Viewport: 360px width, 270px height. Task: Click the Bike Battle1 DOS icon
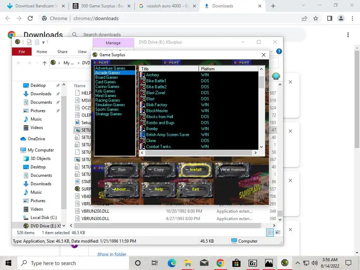click(143, 81)
